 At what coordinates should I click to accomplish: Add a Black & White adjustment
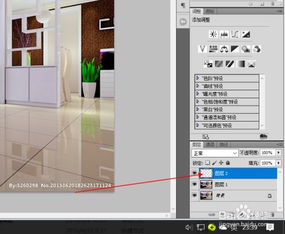pos(235,49)
